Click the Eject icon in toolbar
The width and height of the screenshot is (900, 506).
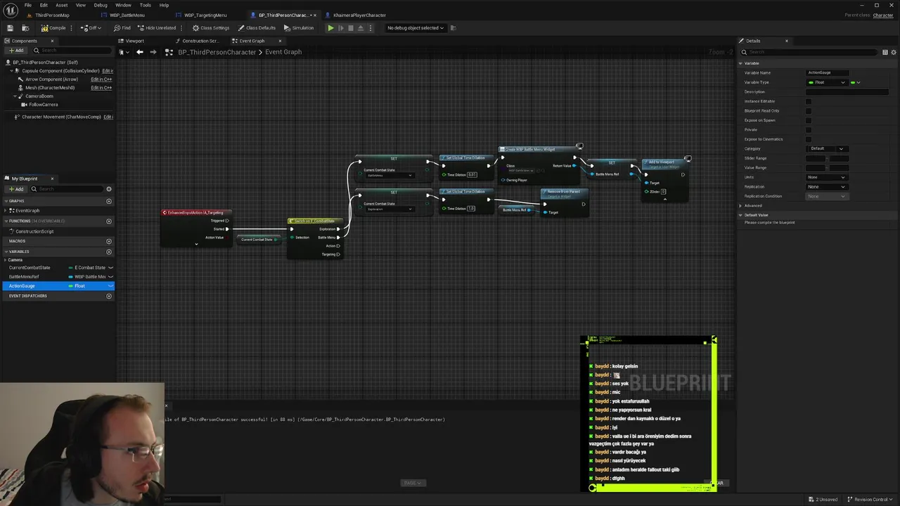[361, 28]
